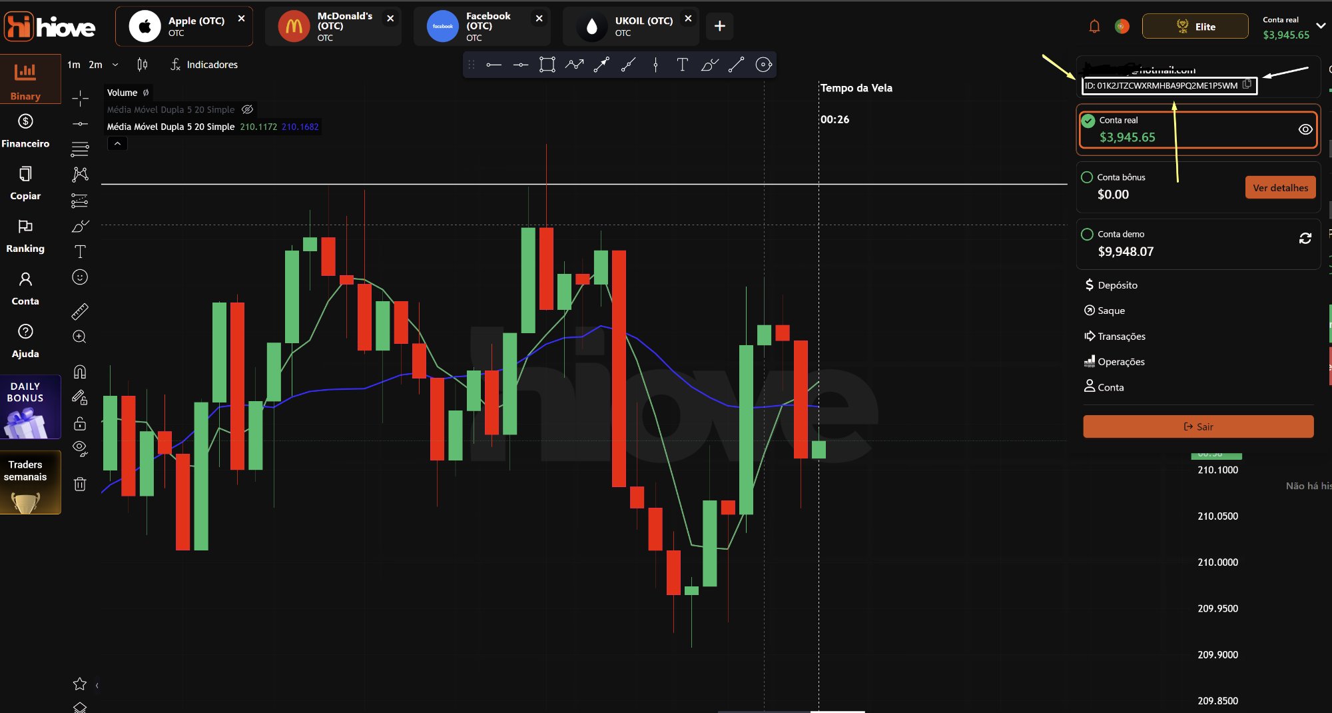Image resolution: width=1332 pixels, height=713 pixels.
Task: Expand the timeframe dropdown arrow
Action: tap(115, 65)
